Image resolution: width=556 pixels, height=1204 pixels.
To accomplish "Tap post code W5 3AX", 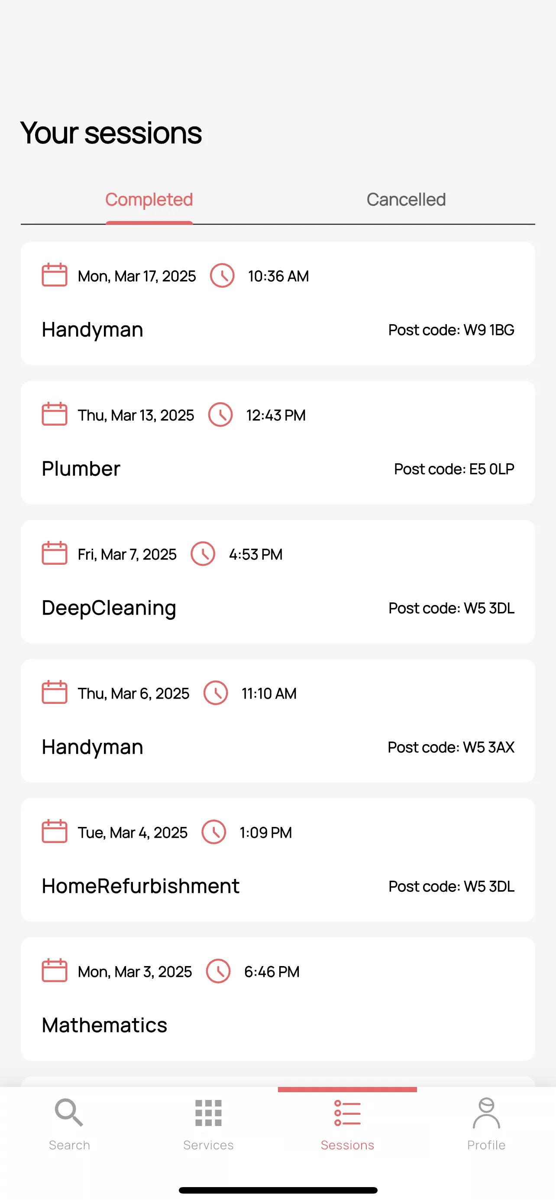I will click(x=451, y=747).
